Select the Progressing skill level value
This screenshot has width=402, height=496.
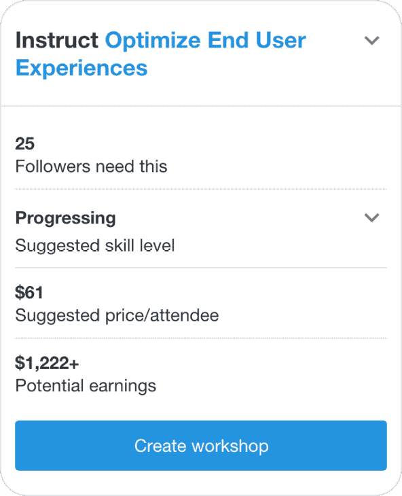(66, 218)
